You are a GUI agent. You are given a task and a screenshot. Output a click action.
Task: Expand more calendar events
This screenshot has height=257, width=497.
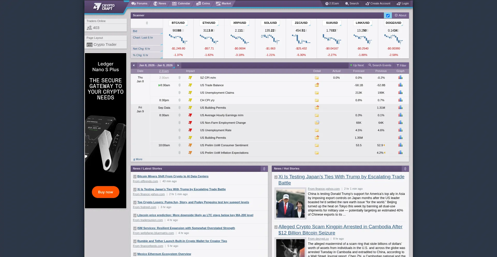pos(138,159)
